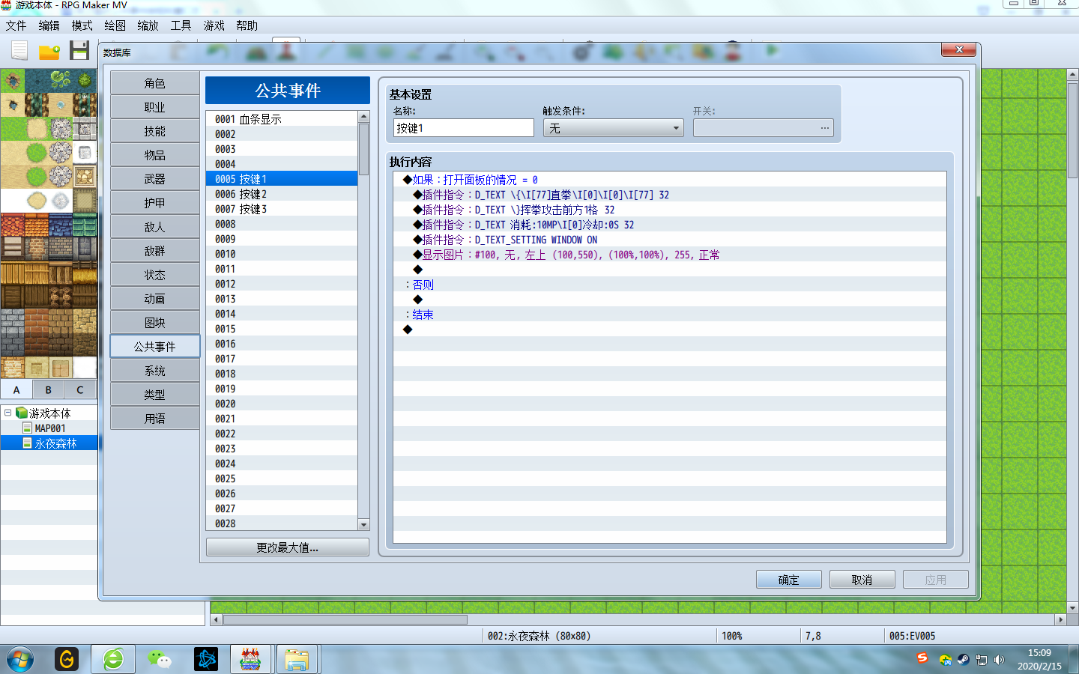Switch to the 系统 database tab
Image resolution: width=1079 pixels, height=674 pixels.
coord(155,371)
